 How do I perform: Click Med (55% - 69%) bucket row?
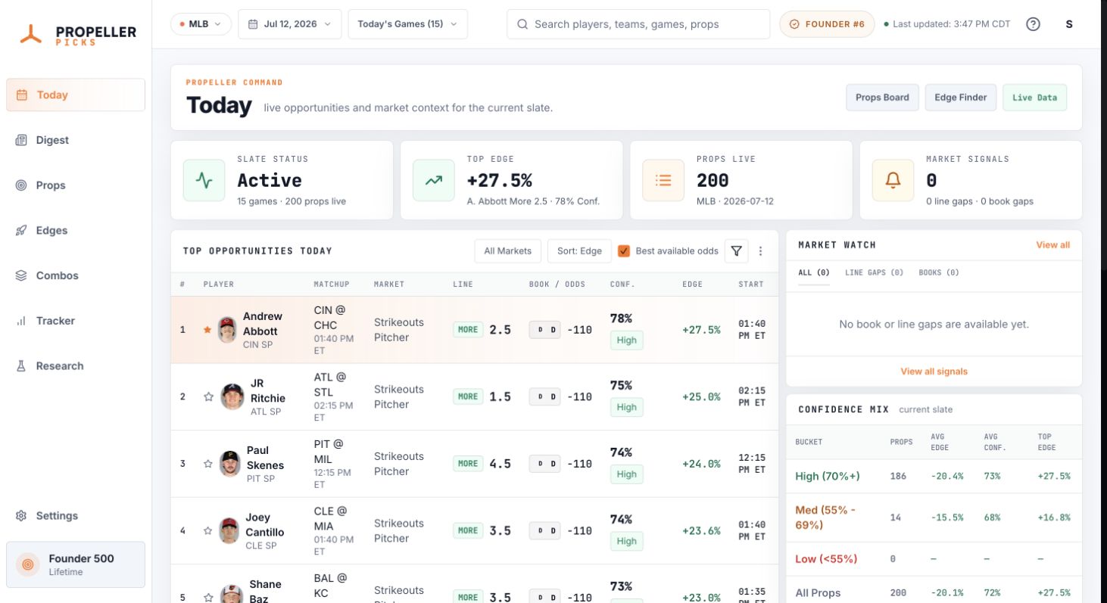pos(934,518)
